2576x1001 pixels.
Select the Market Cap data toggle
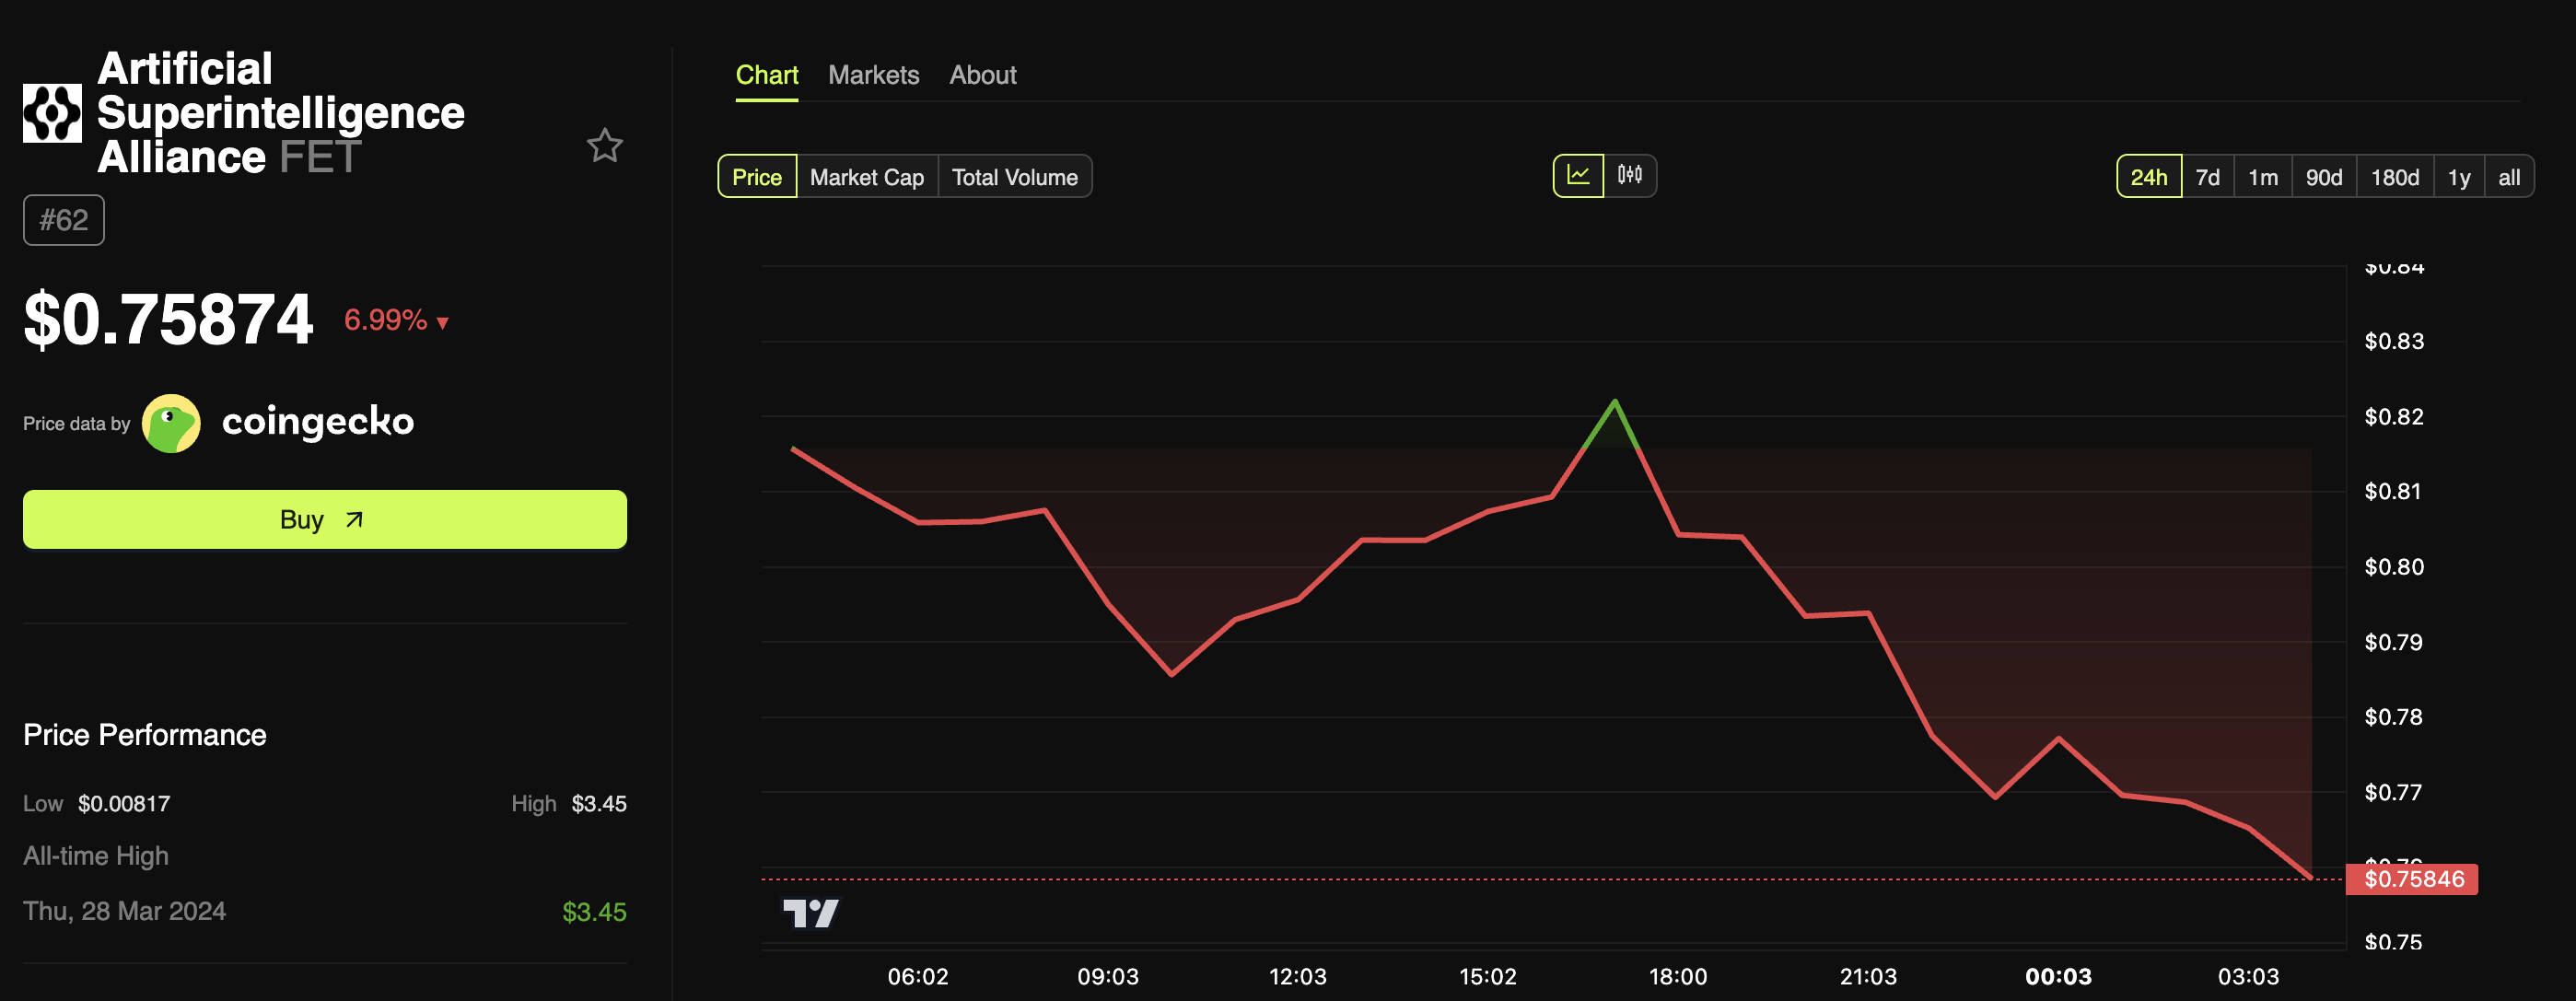coord(866,177)
